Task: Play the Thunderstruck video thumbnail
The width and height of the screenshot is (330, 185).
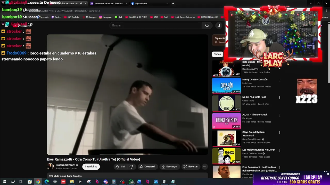Action: pos(226,121)
